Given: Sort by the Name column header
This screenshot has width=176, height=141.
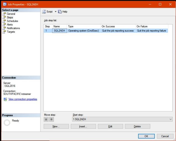Looking at the screenshot, I should tap(59, 27).
